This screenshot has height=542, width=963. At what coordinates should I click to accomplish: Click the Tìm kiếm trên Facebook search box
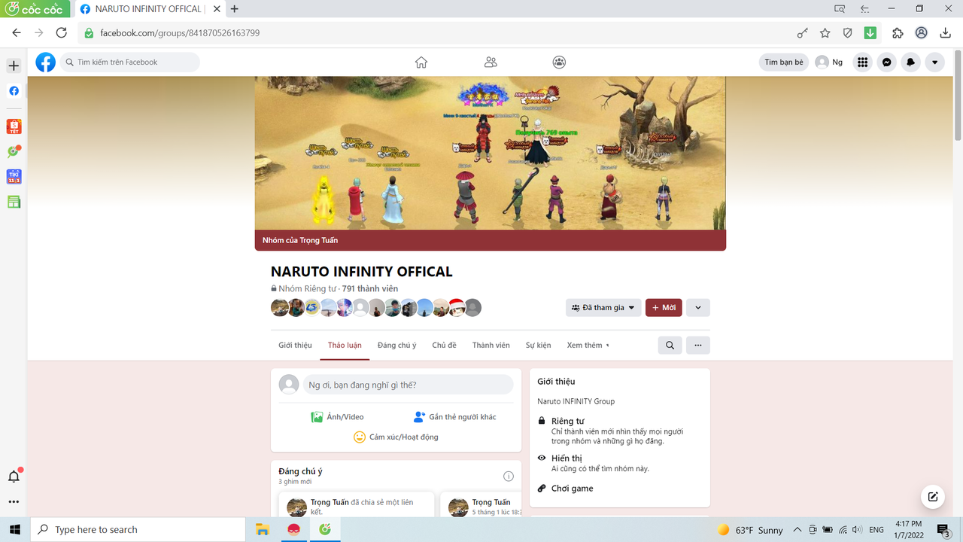[129, 62]
